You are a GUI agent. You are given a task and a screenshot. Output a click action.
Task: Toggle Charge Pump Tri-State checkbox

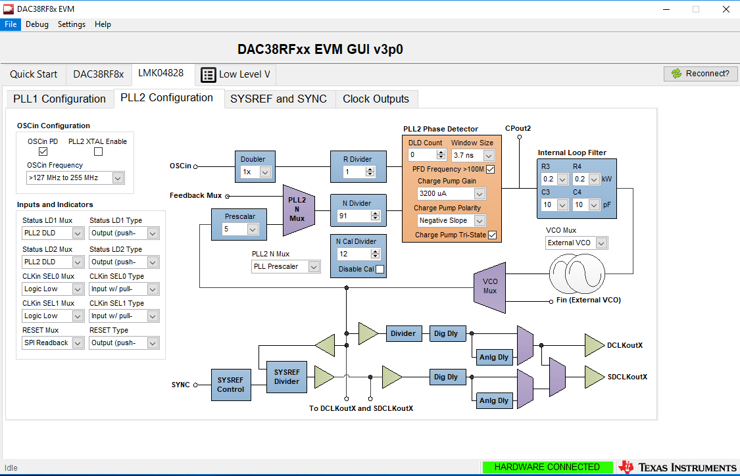(x=492, y=235)
